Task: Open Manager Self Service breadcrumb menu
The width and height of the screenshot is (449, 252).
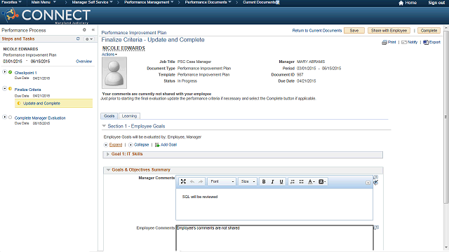Action: (x=92, y=2)
